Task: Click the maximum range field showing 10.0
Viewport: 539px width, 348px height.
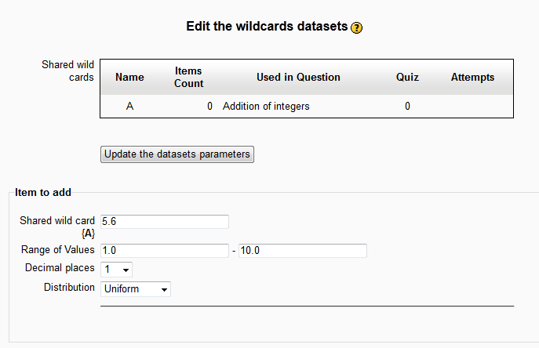Action: tap(302, 250)
